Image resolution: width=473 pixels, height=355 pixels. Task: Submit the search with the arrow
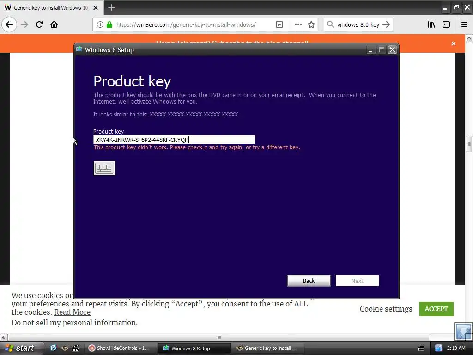[386, 25]
